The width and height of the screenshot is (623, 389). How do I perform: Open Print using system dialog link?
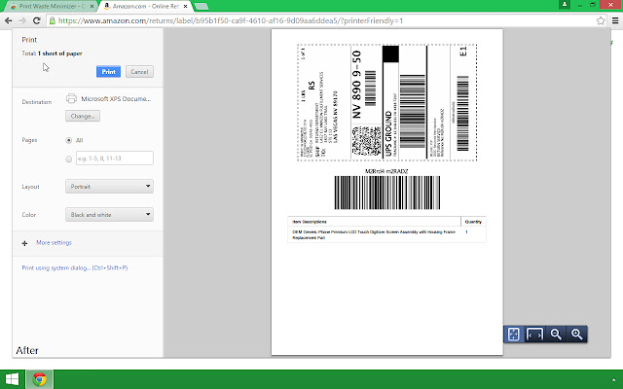[x=75, y=268]
